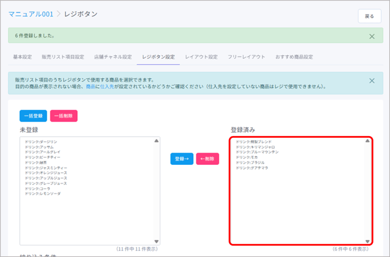Select ドリンク:特製ブレンド in 登録済み list

(x=254, y=142)
